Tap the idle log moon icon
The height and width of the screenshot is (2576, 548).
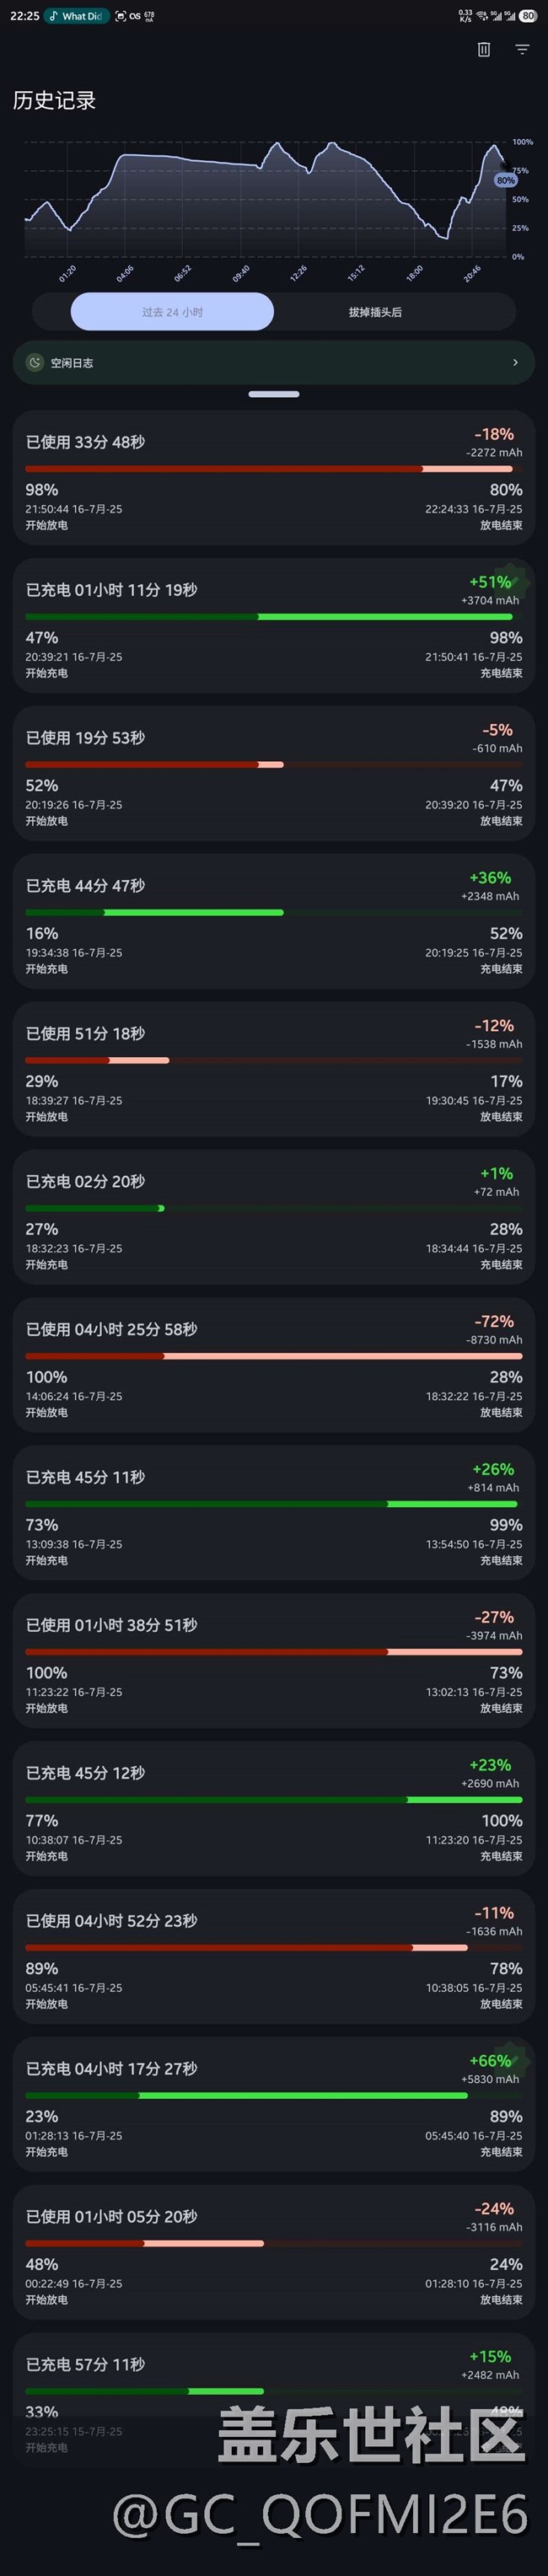point(35,363)
